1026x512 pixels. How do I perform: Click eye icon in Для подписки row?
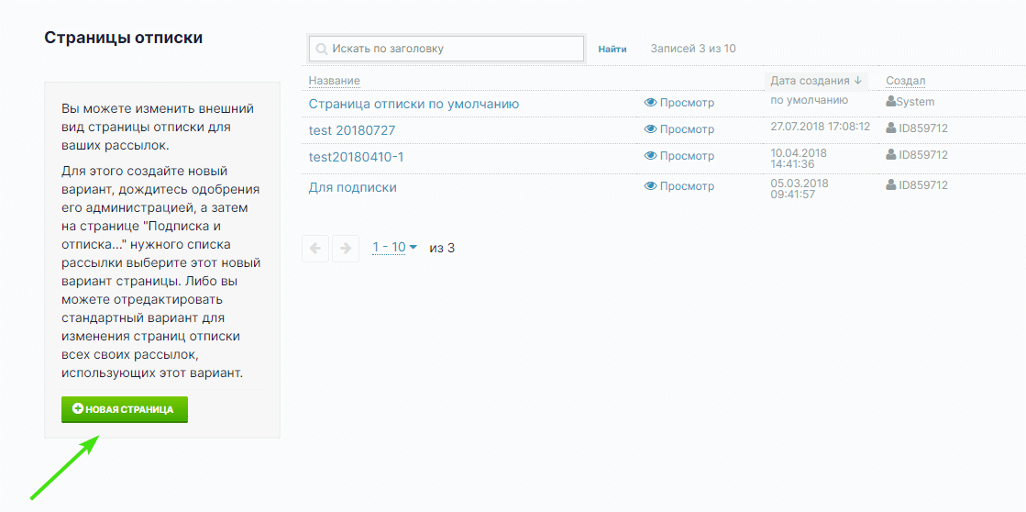pyautogui.click(x=650, y=186)
